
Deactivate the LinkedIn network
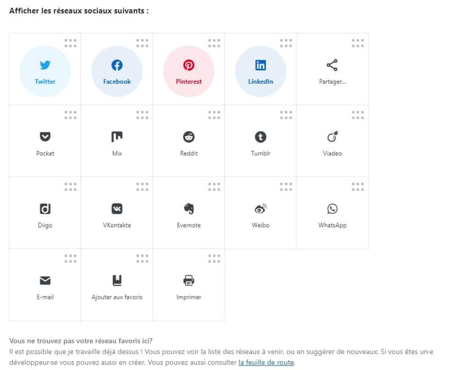pos(260,71)
